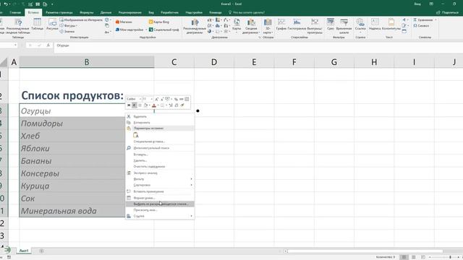Click the format painter in mini toolbar
This screenshot has height=260, width=463.
182,105
